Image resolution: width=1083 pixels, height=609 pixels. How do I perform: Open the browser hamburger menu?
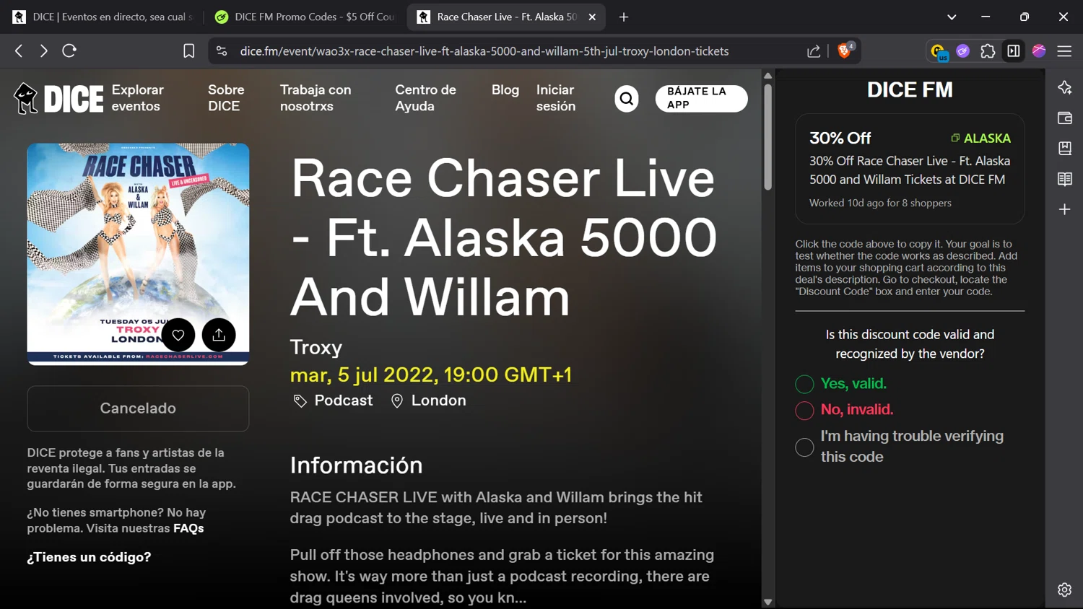(1064, 51)
